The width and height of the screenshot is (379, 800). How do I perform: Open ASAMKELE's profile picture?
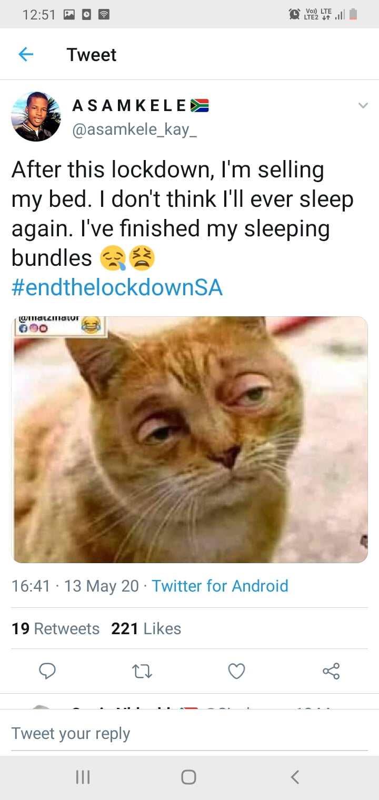(x=36, y=116)
